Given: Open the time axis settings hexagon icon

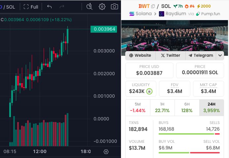Looking at the screenshot, I should 106,152.
